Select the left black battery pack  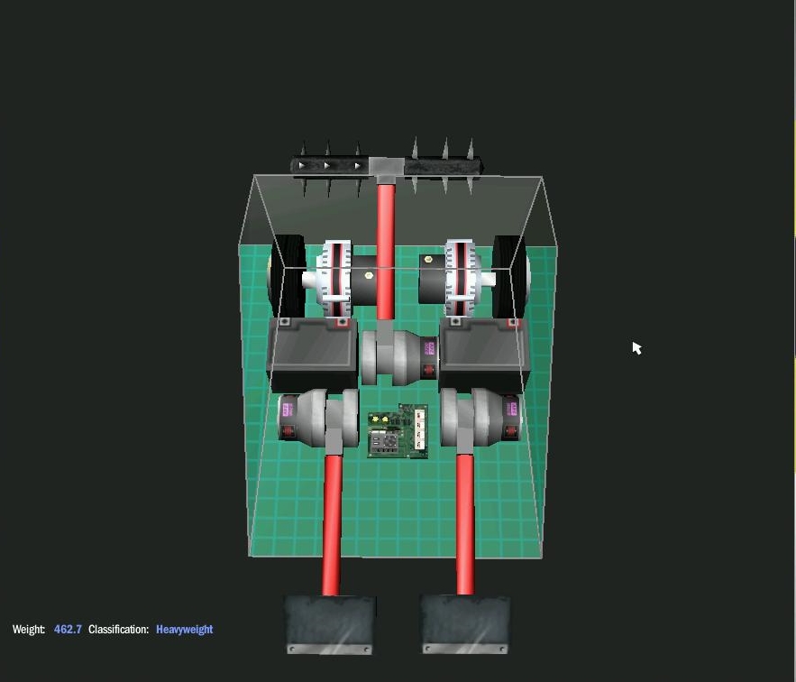(313, 355)
